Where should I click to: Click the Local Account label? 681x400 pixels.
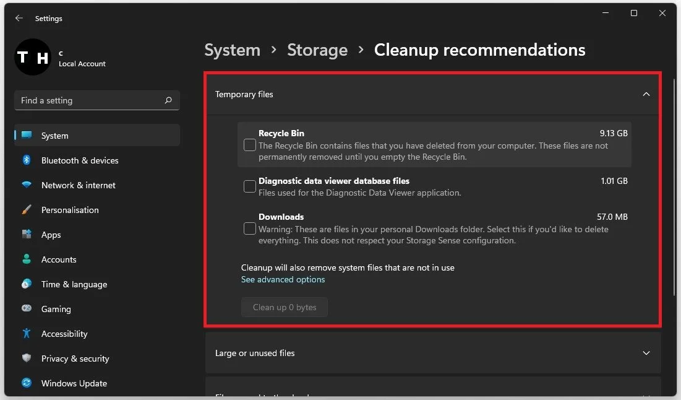(82, 64)
